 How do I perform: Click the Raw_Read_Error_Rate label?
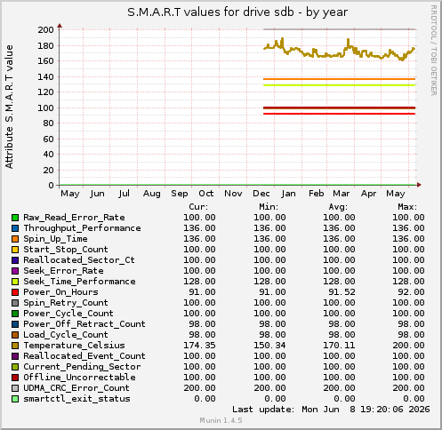tap(74, 218)
